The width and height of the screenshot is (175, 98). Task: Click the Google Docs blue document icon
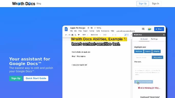coord(66,29)
